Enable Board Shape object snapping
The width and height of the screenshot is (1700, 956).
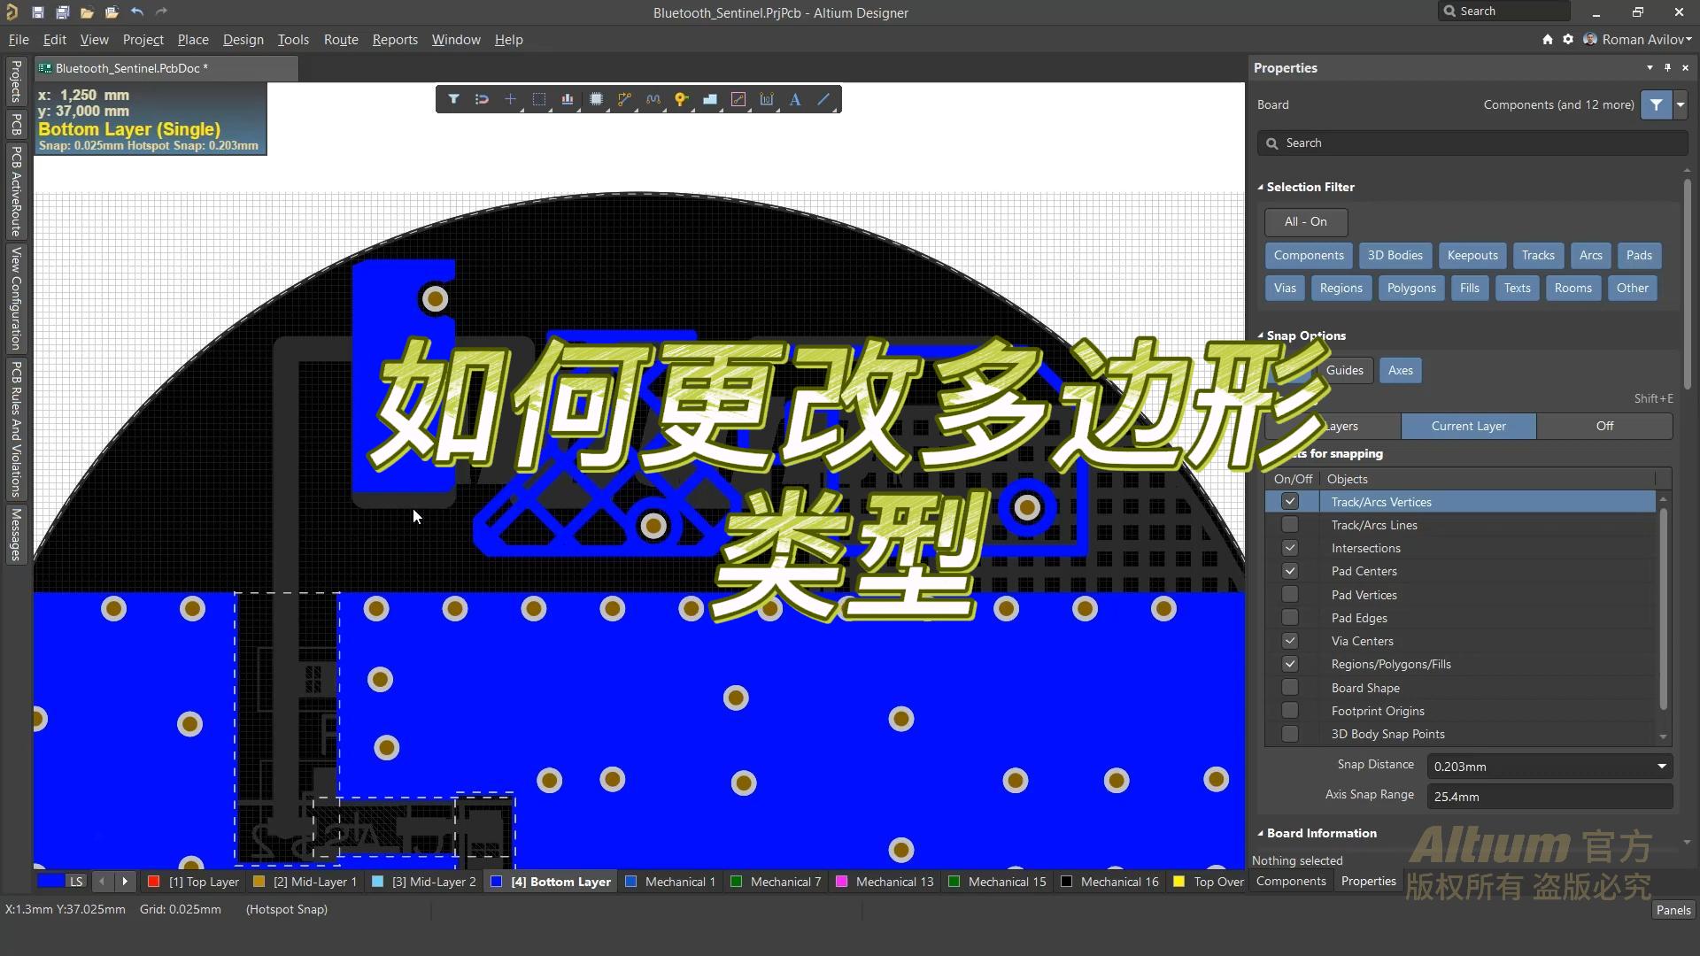tap(1291, 687)
